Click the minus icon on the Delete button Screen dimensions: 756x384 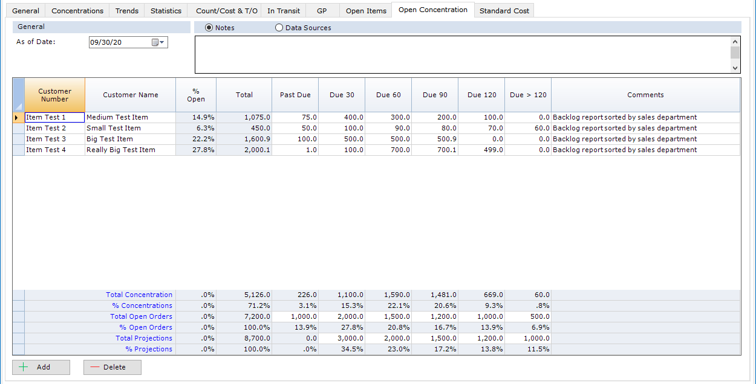(96, 366)
